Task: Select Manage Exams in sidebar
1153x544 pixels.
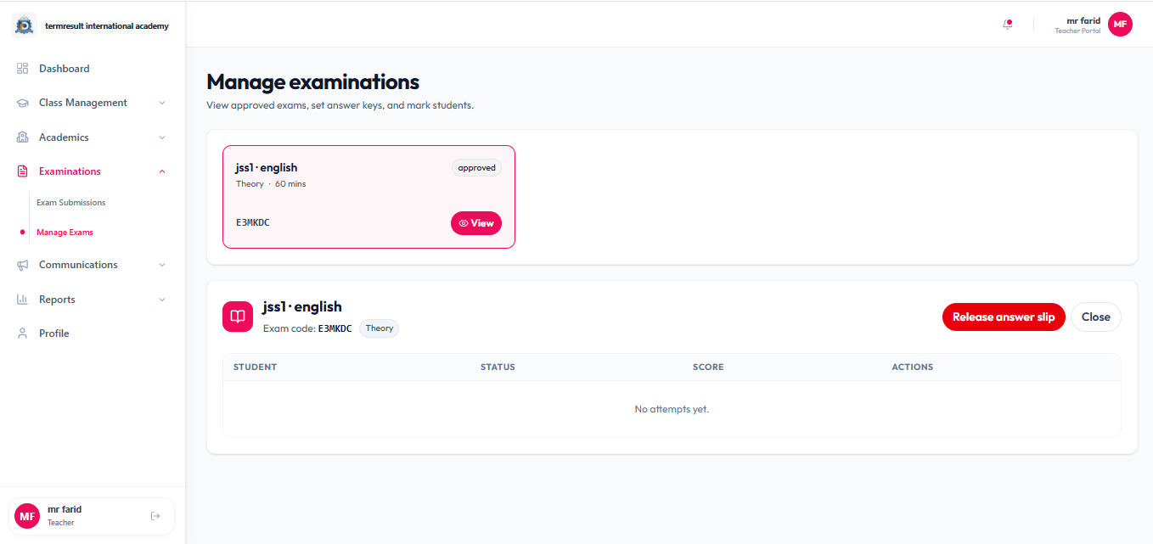Action: [x=65, y=233]
